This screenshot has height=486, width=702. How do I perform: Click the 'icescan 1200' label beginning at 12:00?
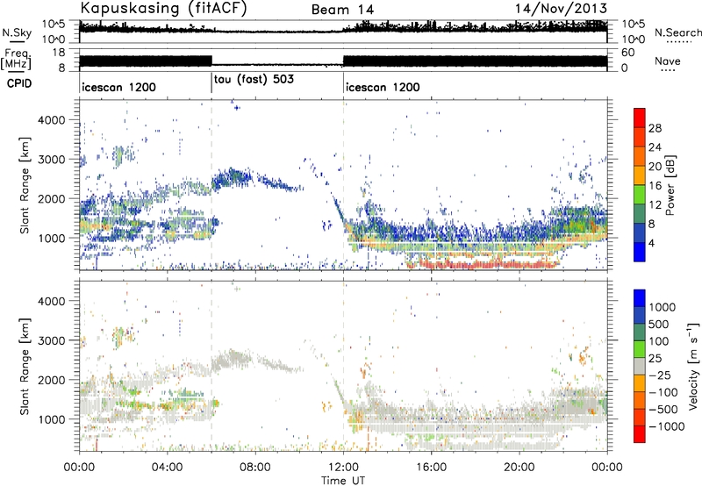[x=383, y=87]
